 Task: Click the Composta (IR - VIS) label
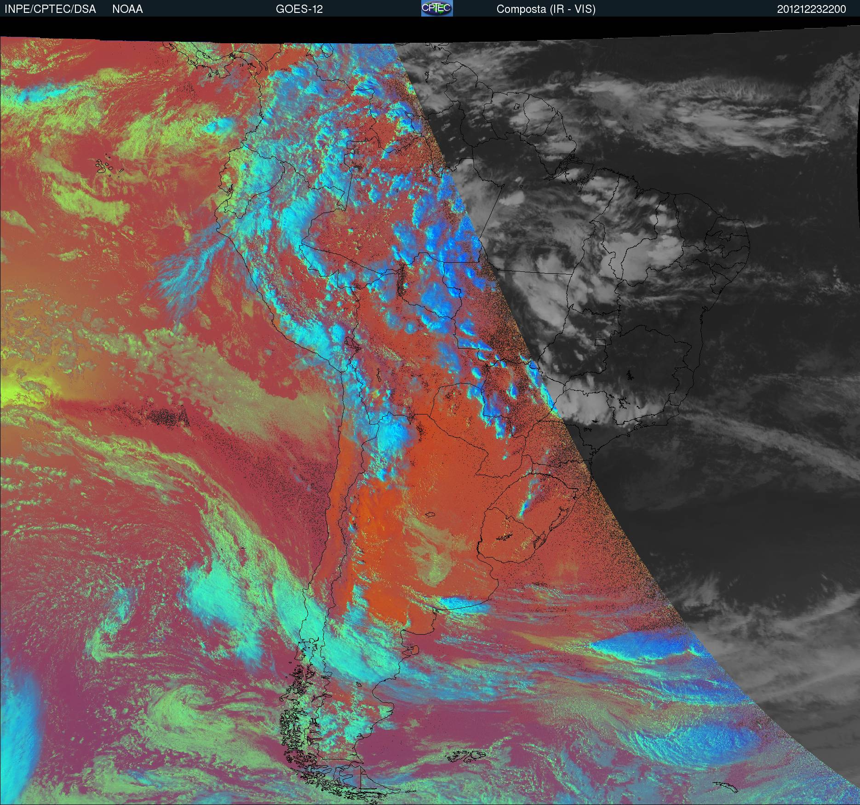pyautogui.click(x=546, y=9)
